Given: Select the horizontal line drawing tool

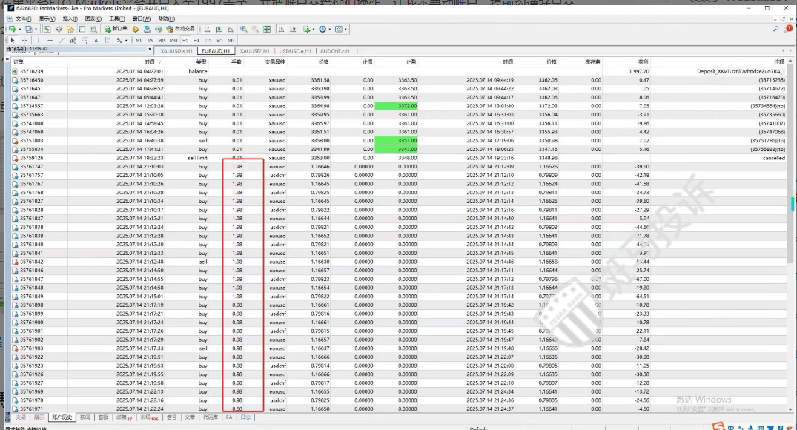Looking at the screenshot, I should pos(50,40).
